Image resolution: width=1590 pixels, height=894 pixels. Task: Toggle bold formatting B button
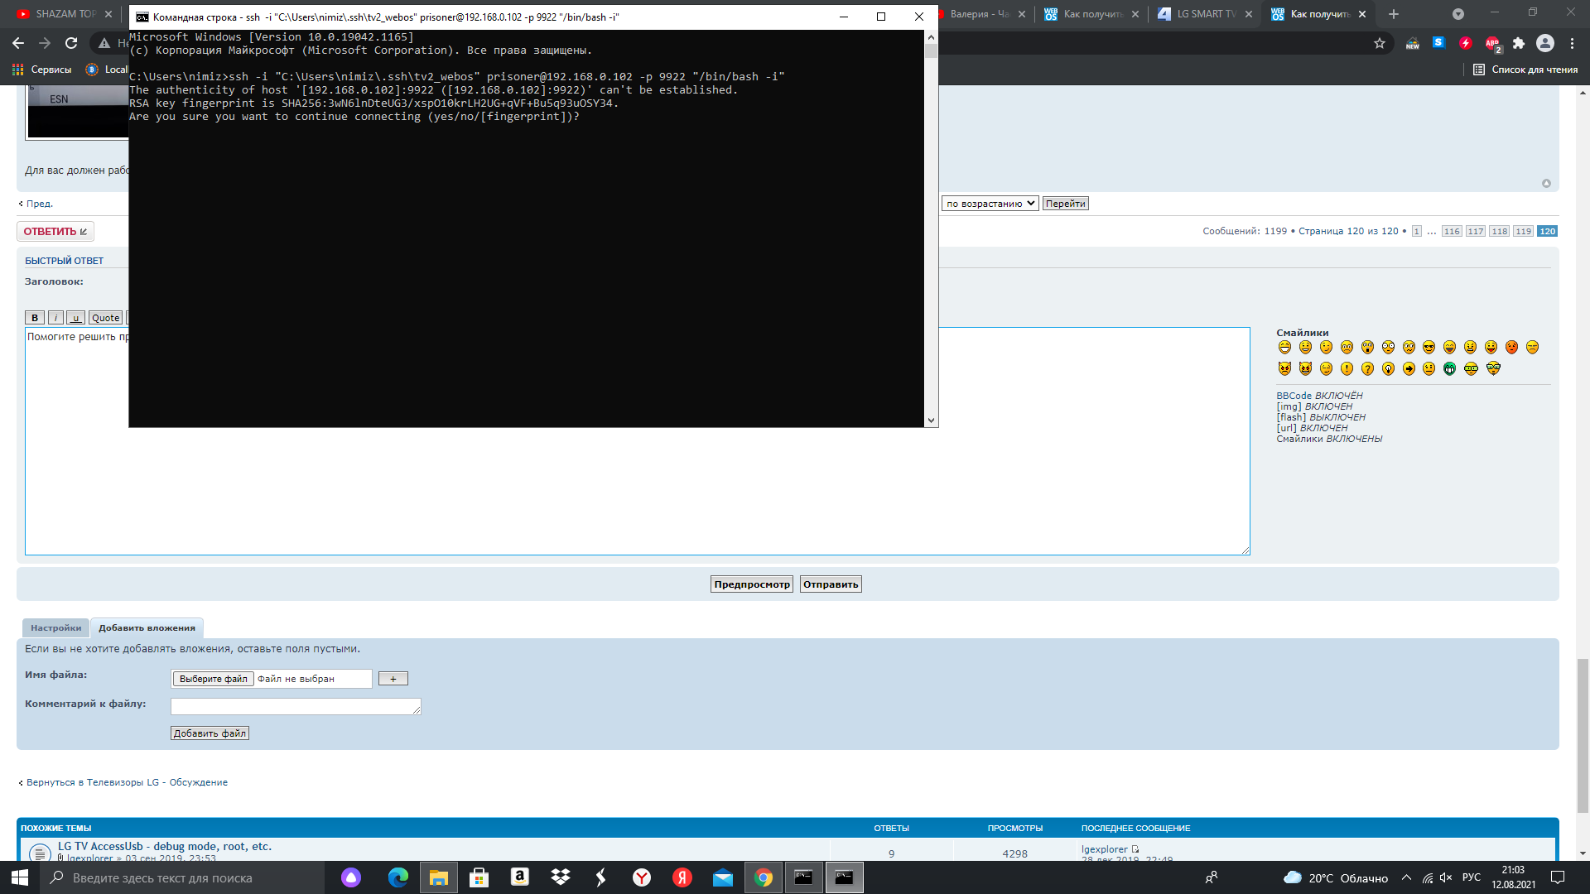35,318
